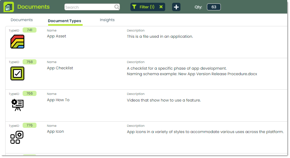Open the App Checklist description text
The height and width of the screenshot is (158, 290).
[192, 71]
